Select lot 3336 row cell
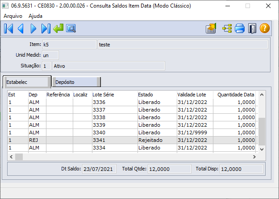 coord(115,102)
